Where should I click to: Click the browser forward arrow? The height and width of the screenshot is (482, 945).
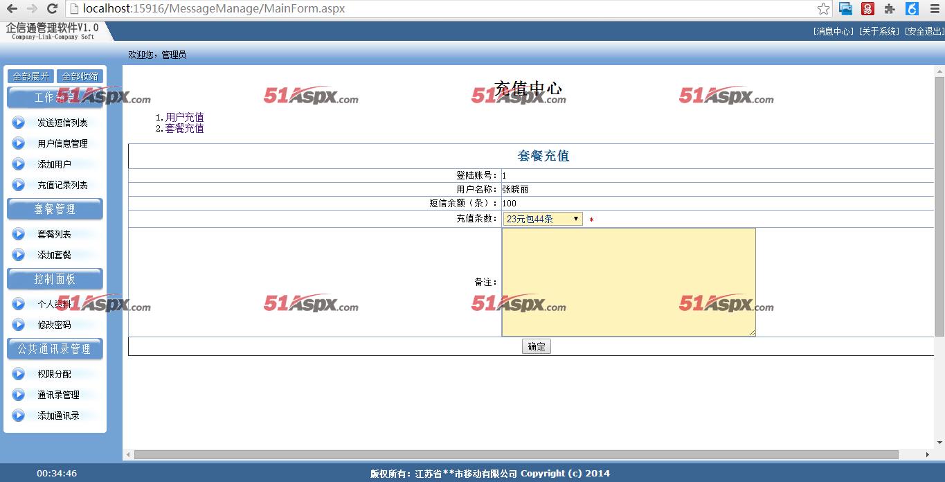[32, 9]
